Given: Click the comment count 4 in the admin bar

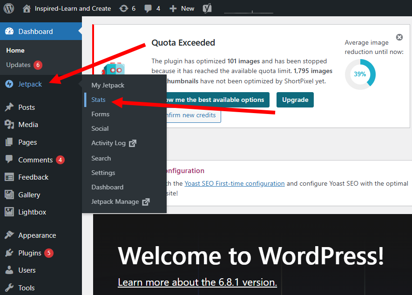Looking at the screenshot, I should [x=158, y=9].
